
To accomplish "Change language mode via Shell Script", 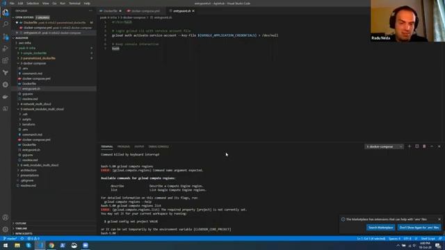I will click(x=428, y=238).
